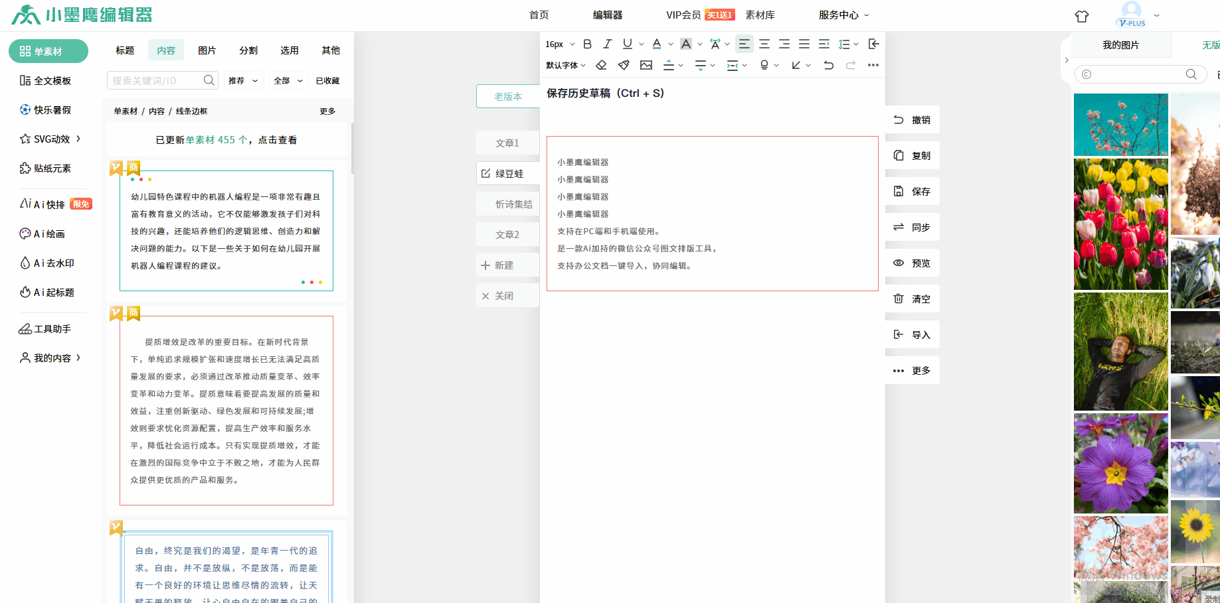Open the toolbar three-dots more options
Image resolution: width=1220 pixels, height=603 pixels.
[x=873, y=65]
